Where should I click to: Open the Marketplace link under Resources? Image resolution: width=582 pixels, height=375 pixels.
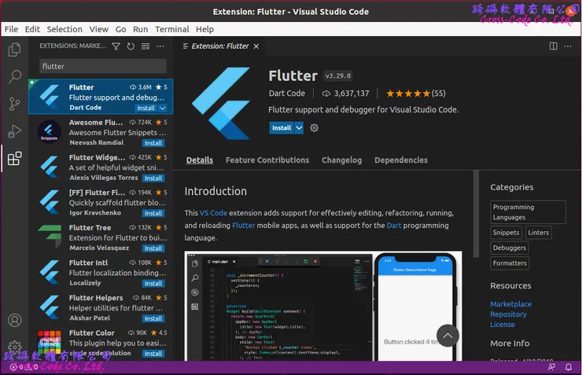point(510,304)
